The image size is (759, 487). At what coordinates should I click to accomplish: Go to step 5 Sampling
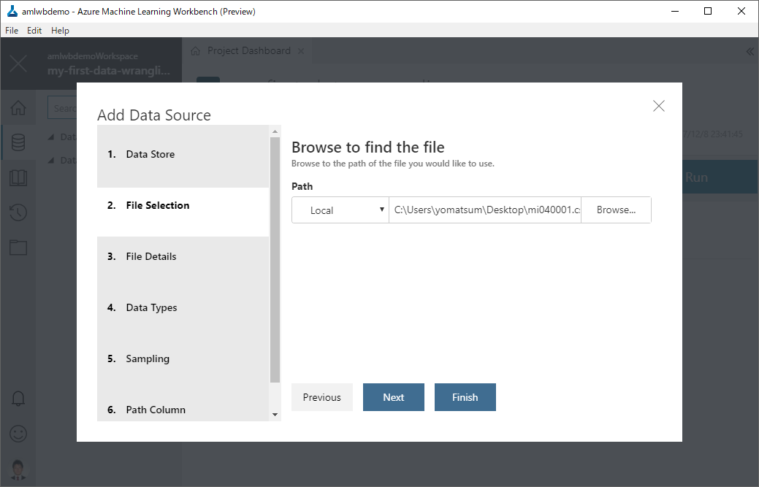coord(183,358)
